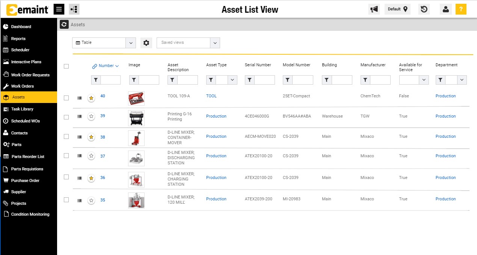This screenshot has width=477, height=255.
Task: Click the Image column filter icon
Action: pyautogui.click(x=134, y=80)
